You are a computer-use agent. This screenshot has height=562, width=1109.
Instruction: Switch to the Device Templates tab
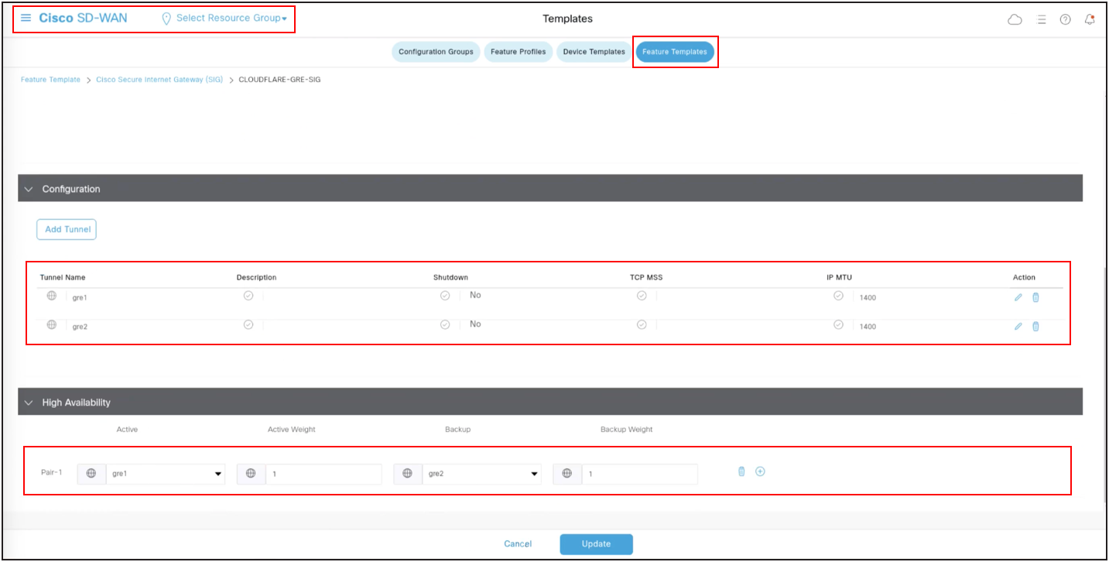[x=594, y=52]
